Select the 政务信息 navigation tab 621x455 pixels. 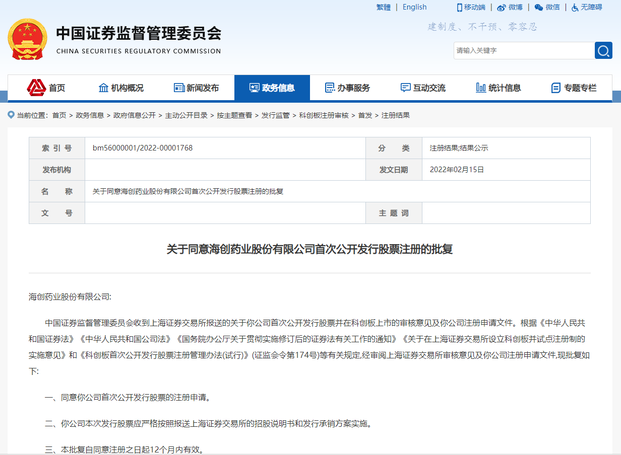[x=272, y=88]
